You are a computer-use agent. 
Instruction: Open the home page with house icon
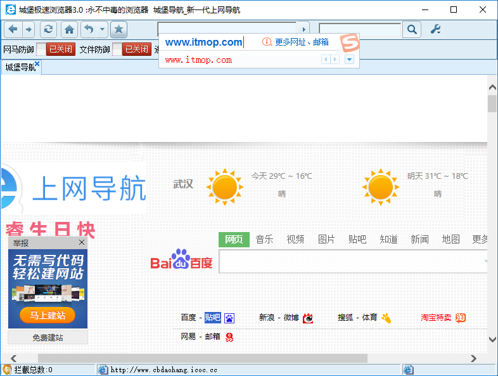pos(69,30)
